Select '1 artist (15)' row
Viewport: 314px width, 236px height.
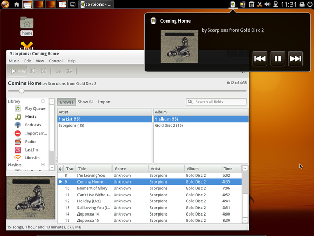[x=105, y=119]
